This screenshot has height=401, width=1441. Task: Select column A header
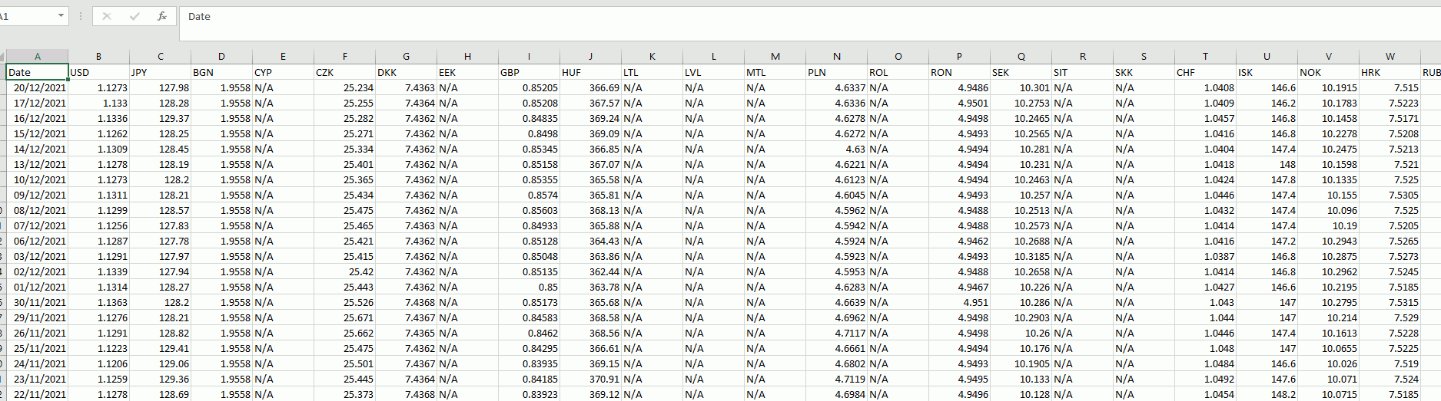(37, 57)
